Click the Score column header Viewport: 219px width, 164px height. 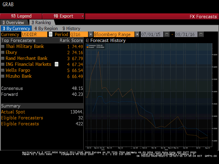click(x=77, y=40)
